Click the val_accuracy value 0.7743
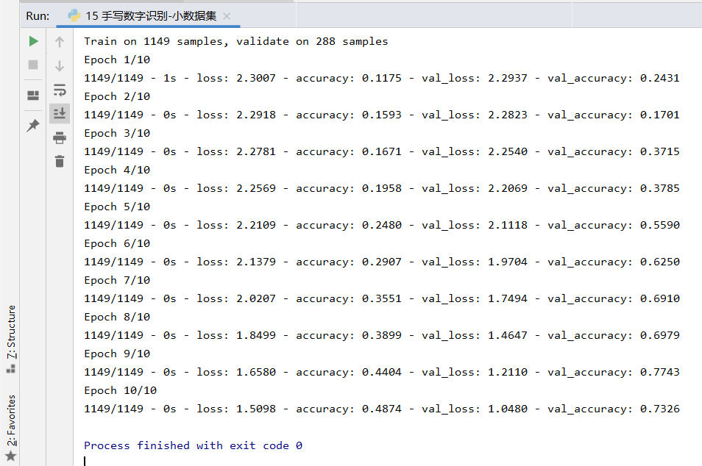This screenshot has height=466, width=702. 660,372
